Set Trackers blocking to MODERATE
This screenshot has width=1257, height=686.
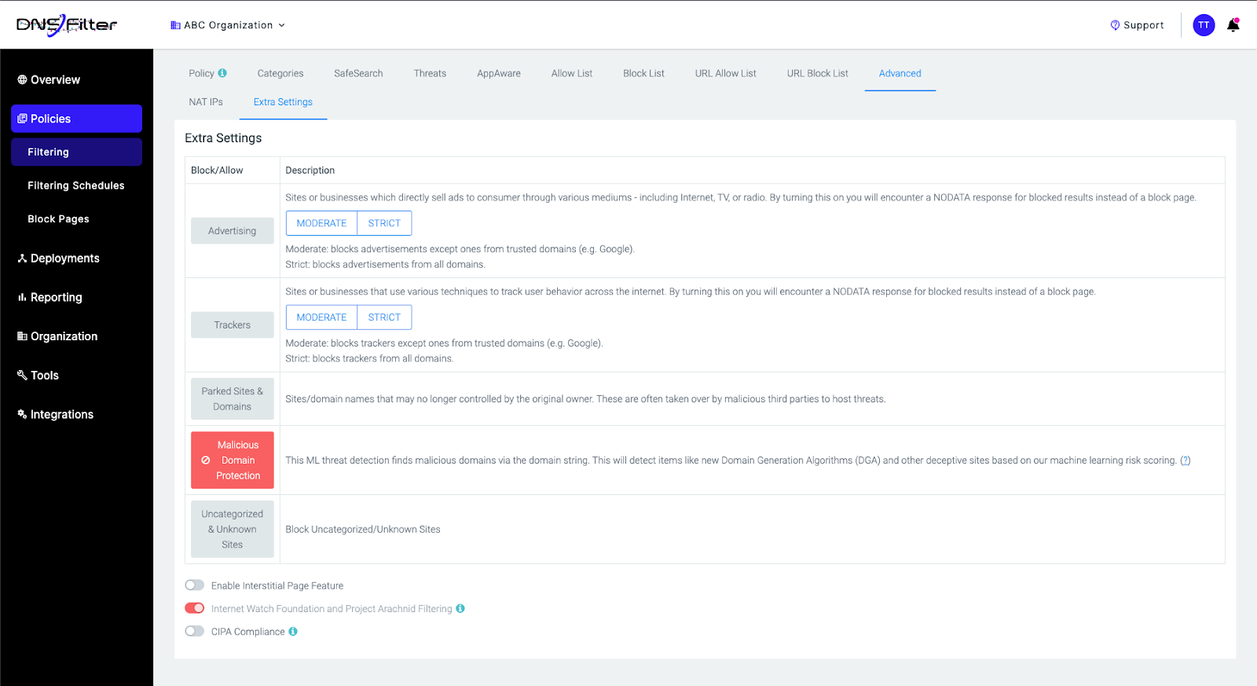pos(321,317)
